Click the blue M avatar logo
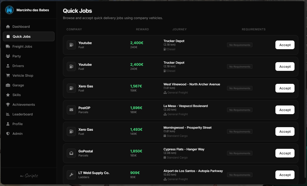This screenshot has width=307, height=186. click(9, 10)
